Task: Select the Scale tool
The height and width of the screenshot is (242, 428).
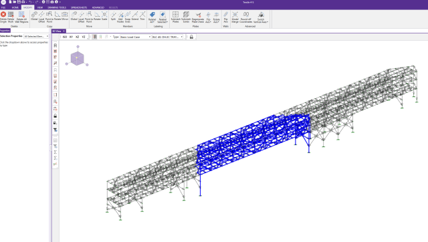Action: [104, 16]
